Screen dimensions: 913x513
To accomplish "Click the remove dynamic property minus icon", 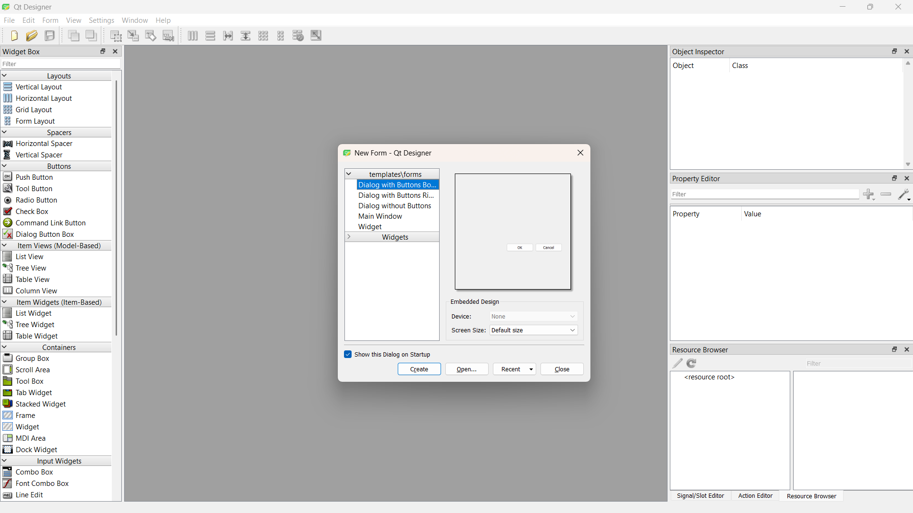I will 886,194.
